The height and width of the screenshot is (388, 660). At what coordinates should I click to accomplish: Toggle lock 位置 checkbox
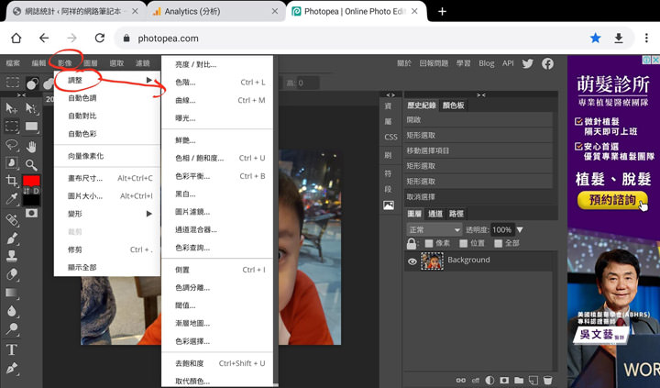(x=464, y=243)
